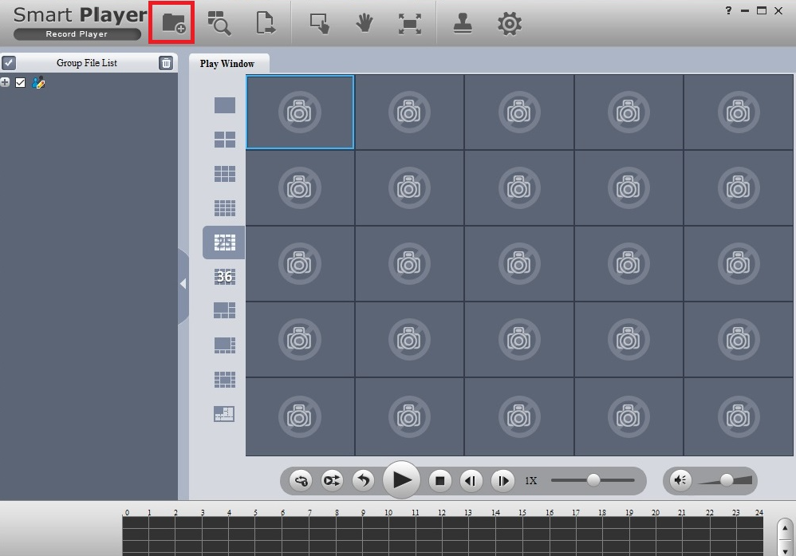
Task: Select the highlighted first video window
Action: click(x=300, y=112)
